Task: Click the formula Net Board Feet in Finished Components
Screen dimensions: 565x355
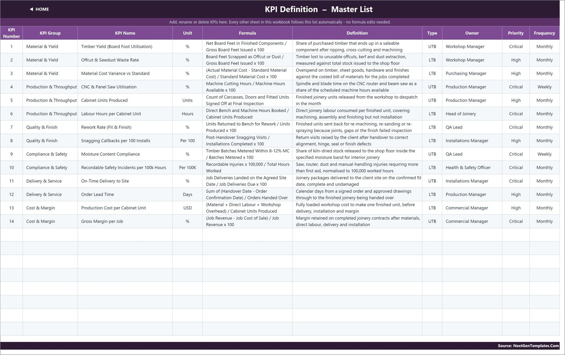Action: [x=247, y=47]
